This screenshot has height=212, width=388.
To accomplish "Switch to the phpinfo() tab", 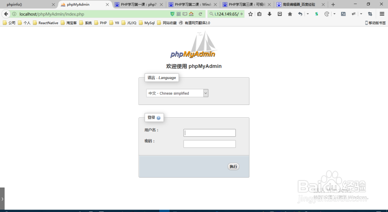I will (x=29, y=4).
